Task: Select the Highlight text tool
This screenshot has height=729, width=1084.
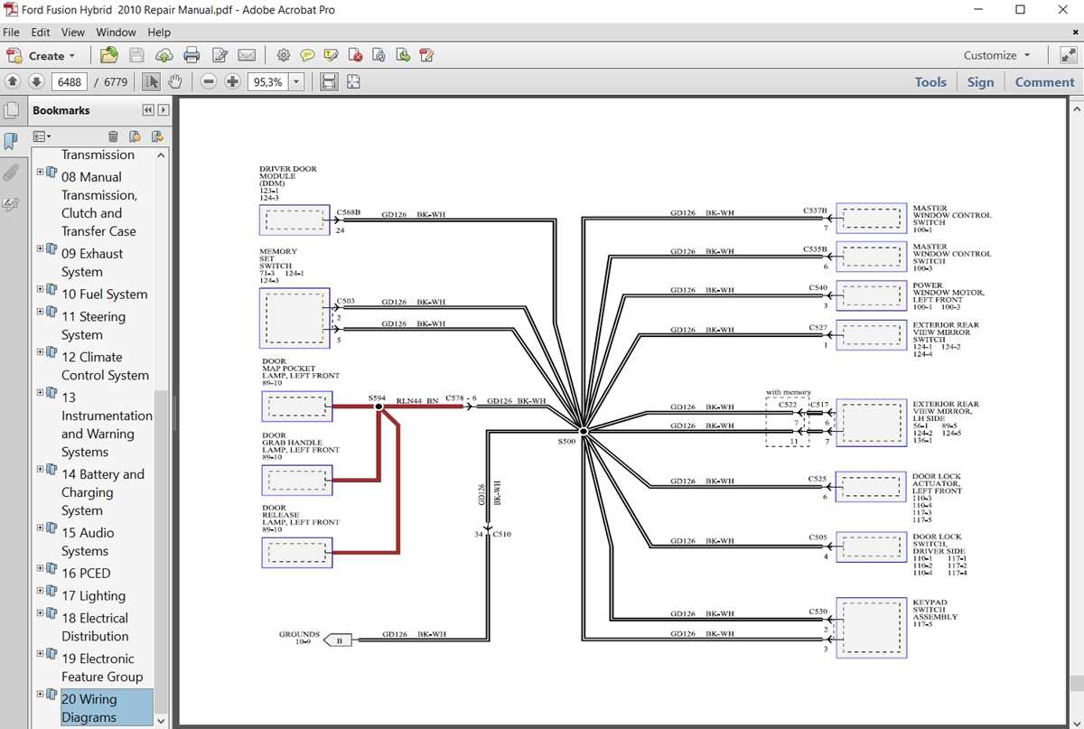Action: (x=331, y=55)
